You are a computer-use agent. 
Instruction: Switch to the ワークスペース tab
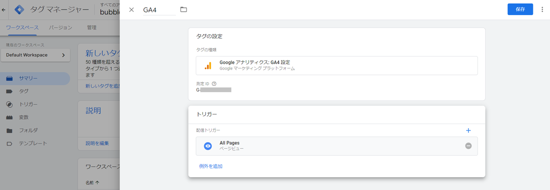pyautogui.click(x=22, y=28)
